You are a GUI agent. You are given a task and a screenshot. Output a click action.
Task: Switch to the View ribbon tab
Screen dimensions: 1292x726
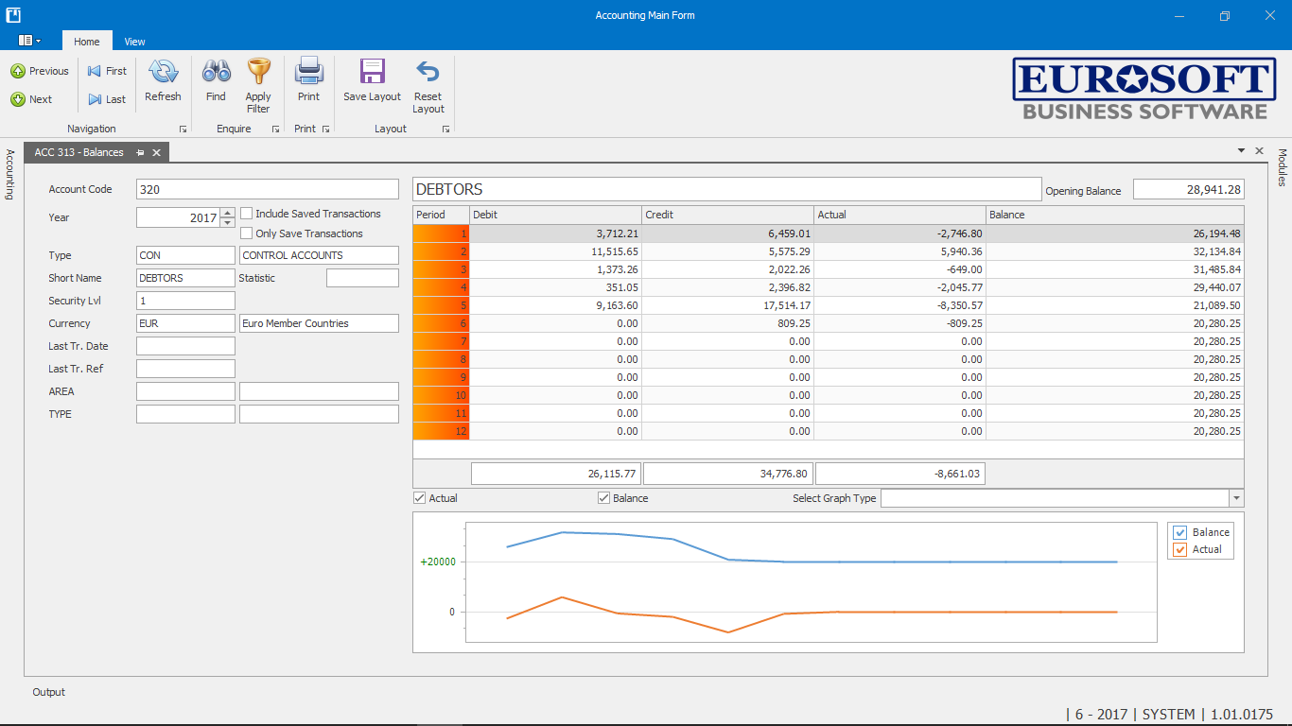point(134,42)
